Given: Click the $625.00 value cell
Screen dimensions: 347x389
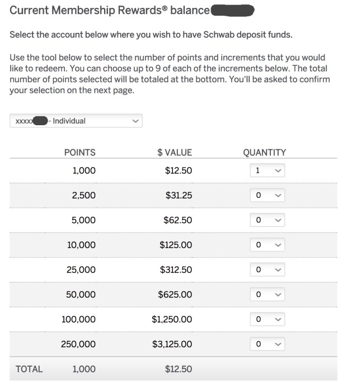Looking at the screenshot, I should [175, 295].
